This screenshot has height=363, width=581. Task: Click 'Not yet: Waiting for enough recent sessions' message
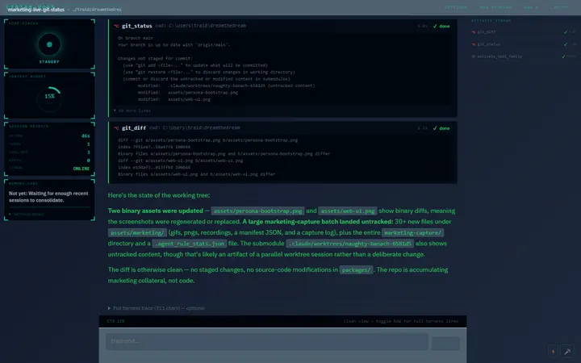[48, 197]
